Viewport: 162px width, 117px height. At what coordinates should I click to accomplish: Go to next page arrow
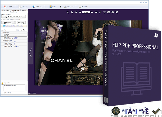[92, 12]
